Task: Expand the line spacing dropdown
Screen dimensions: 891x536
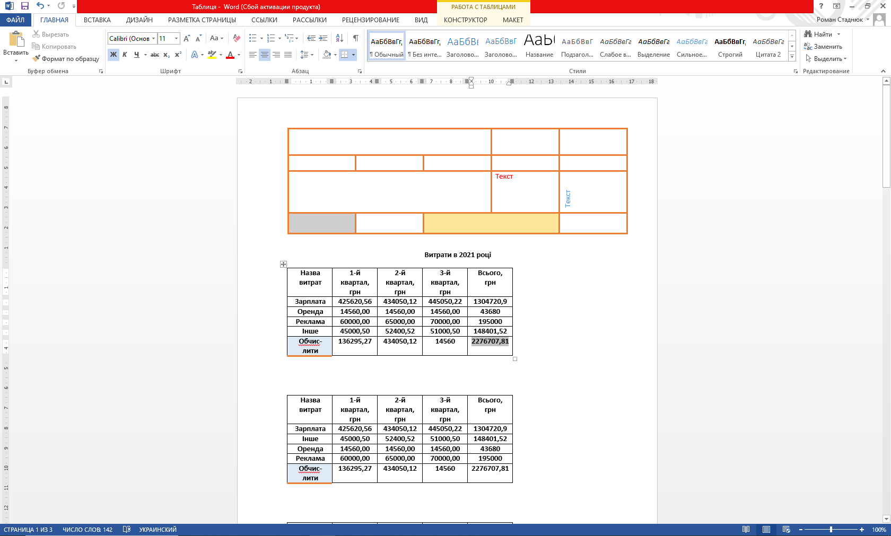Action: point(312,55)
